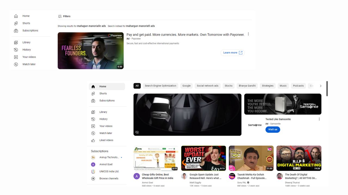Open the Taarak Mehta Ka Ooltah Chashmah thumbnail

251,158
